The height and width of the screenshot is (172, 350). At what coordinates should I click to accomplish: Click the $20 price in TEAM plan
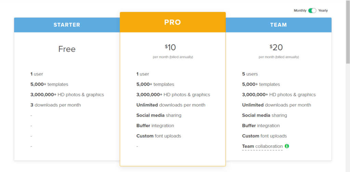click(276, 47)
